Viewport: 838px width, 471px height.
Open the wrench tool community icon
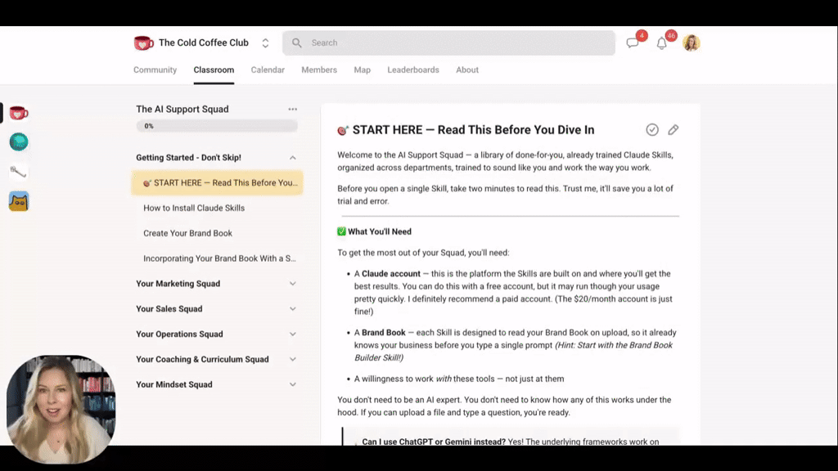point(18,172)
